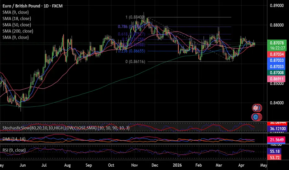Image resolution: width=289 pixels, height=170 pixels.
Task: Click the 0.84000 price axis label
Action: tap(277, 103)
